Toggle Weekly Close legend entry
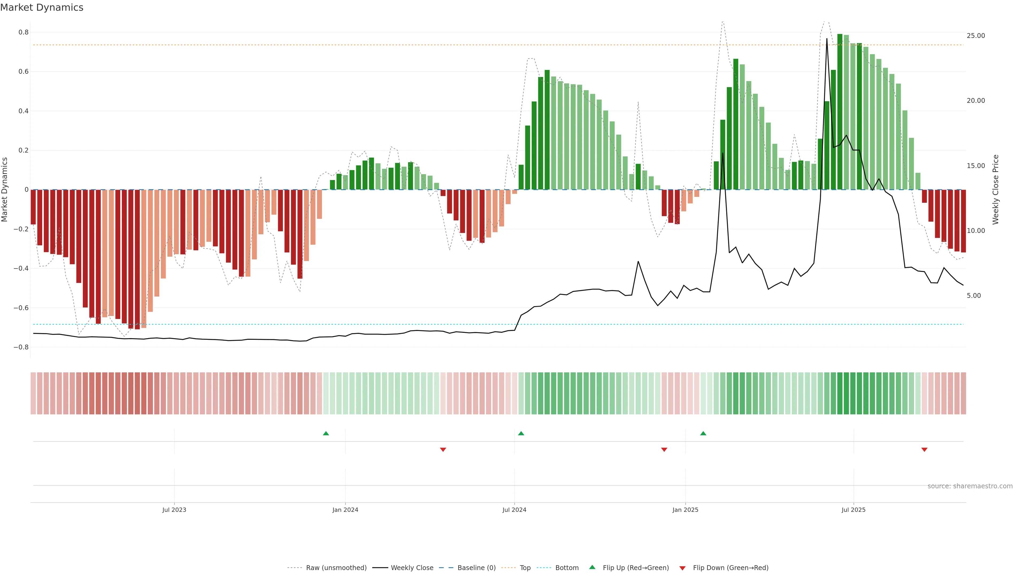This screenshot has height=577, width=1026. click(412, 568)
